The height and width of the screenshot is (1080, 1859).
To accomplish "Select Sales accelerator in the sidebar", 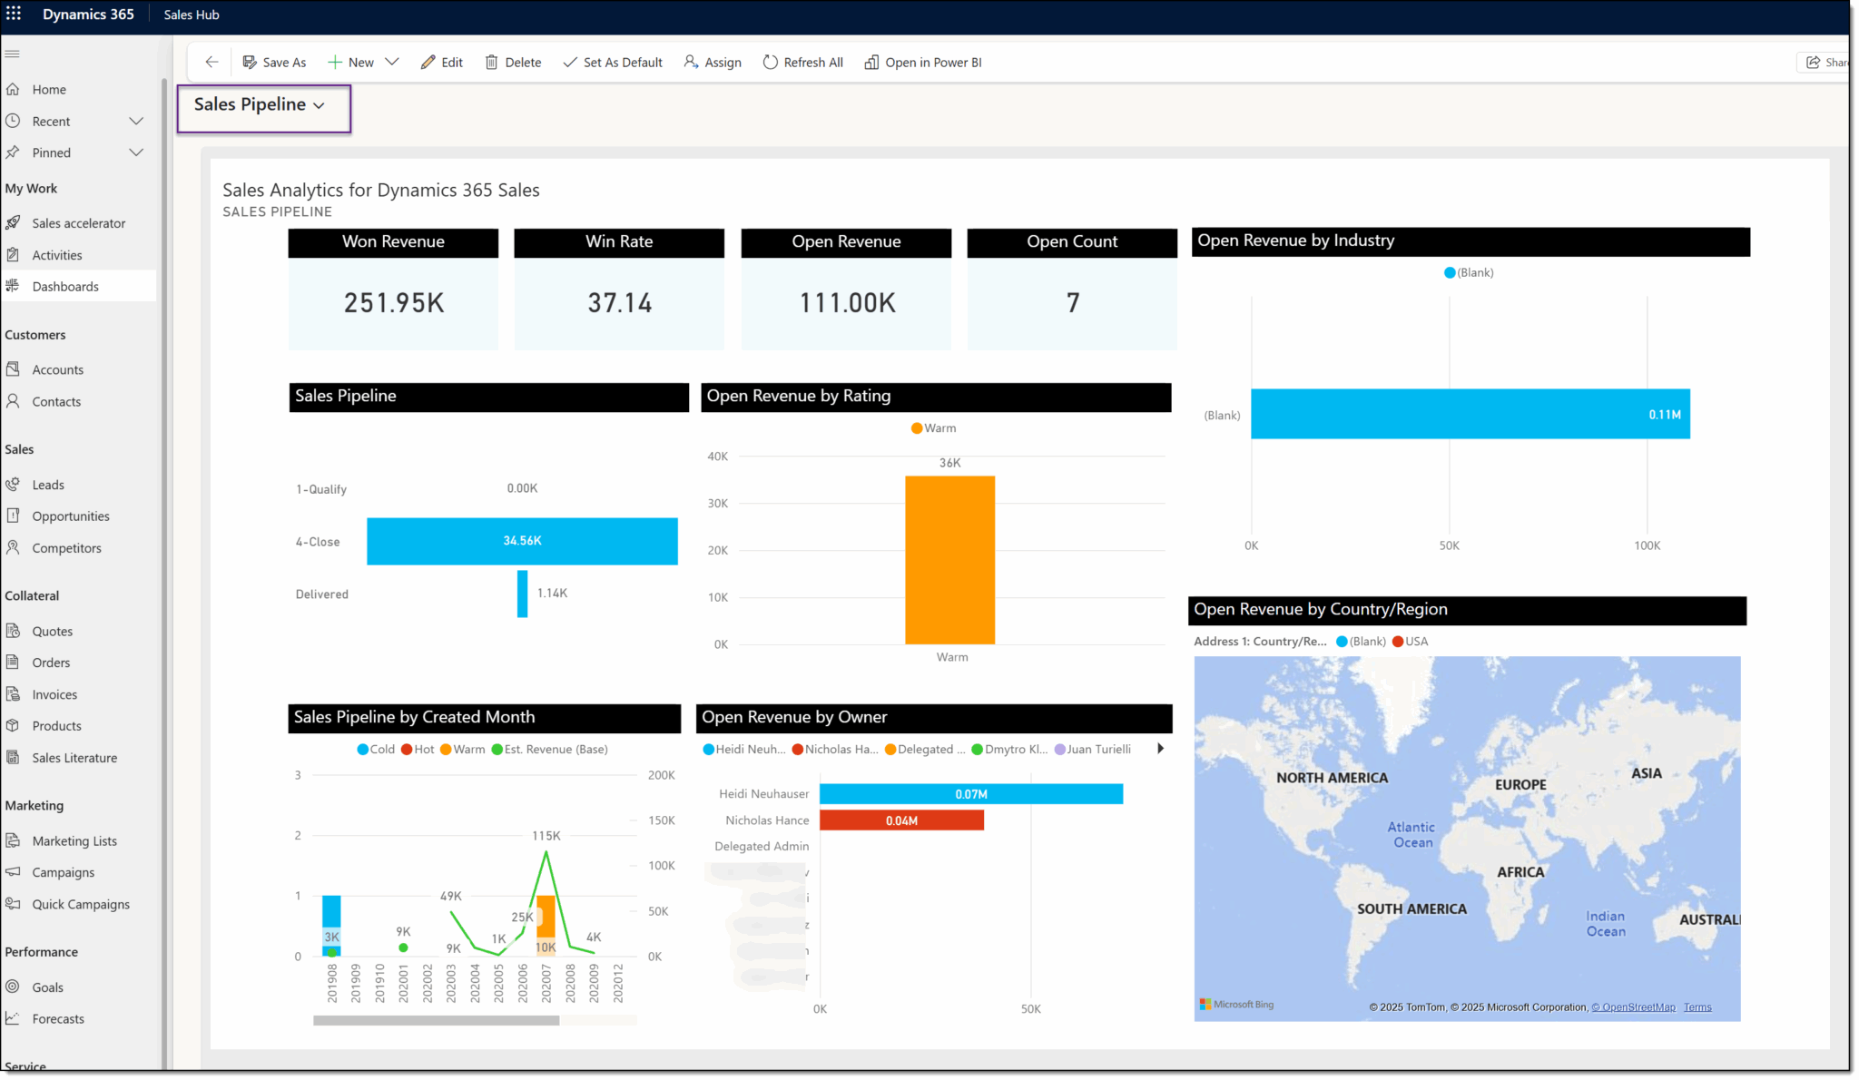I will pos(79,222).
